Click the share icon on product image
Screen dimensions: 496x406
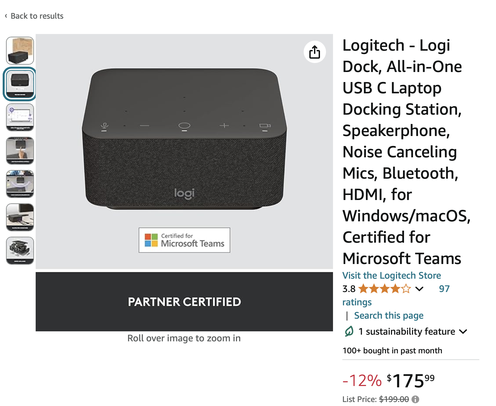pyautogui.click(x=314, y=52)
